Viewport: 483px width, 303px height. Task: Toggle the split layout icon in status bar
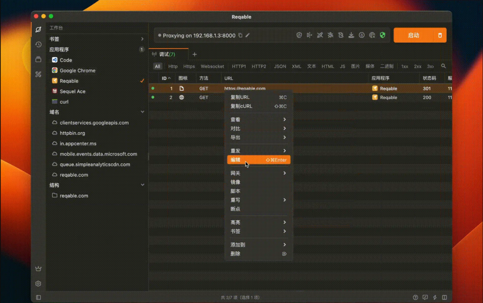[445, 298]
